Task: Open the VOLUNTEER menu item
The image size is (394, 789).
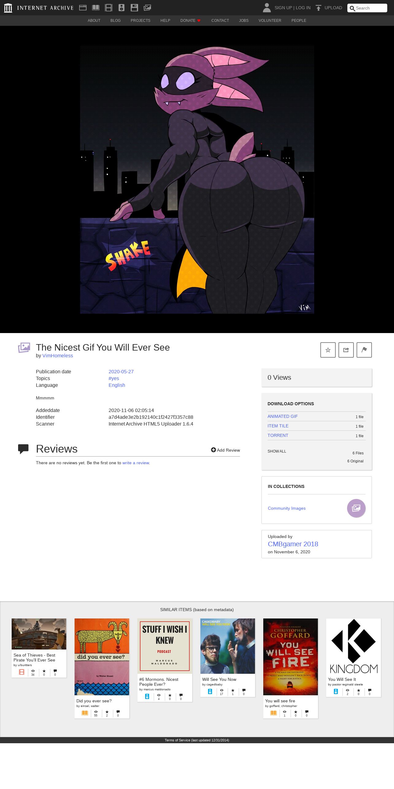Action: [x=270, y=21]
